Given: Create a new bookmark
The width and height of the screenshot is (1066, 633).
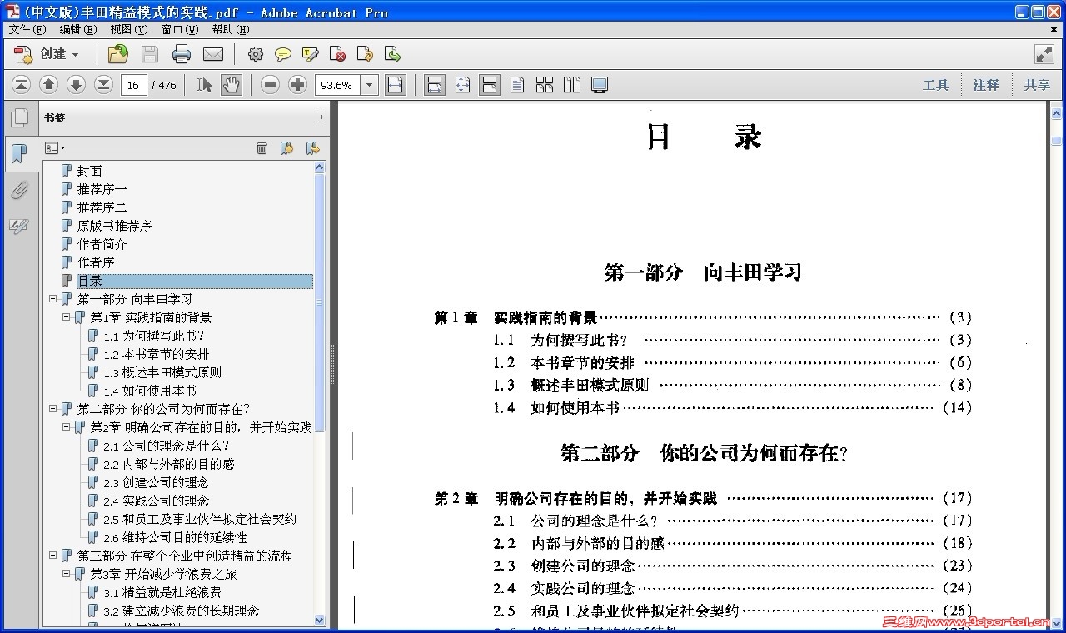Looking at the screenshot, I should (286, 148).
